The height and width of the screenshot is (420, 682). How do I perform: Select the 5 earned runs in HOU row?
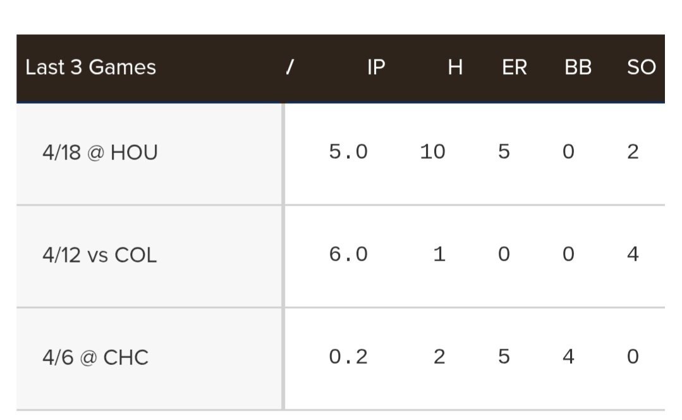(504, 152)
